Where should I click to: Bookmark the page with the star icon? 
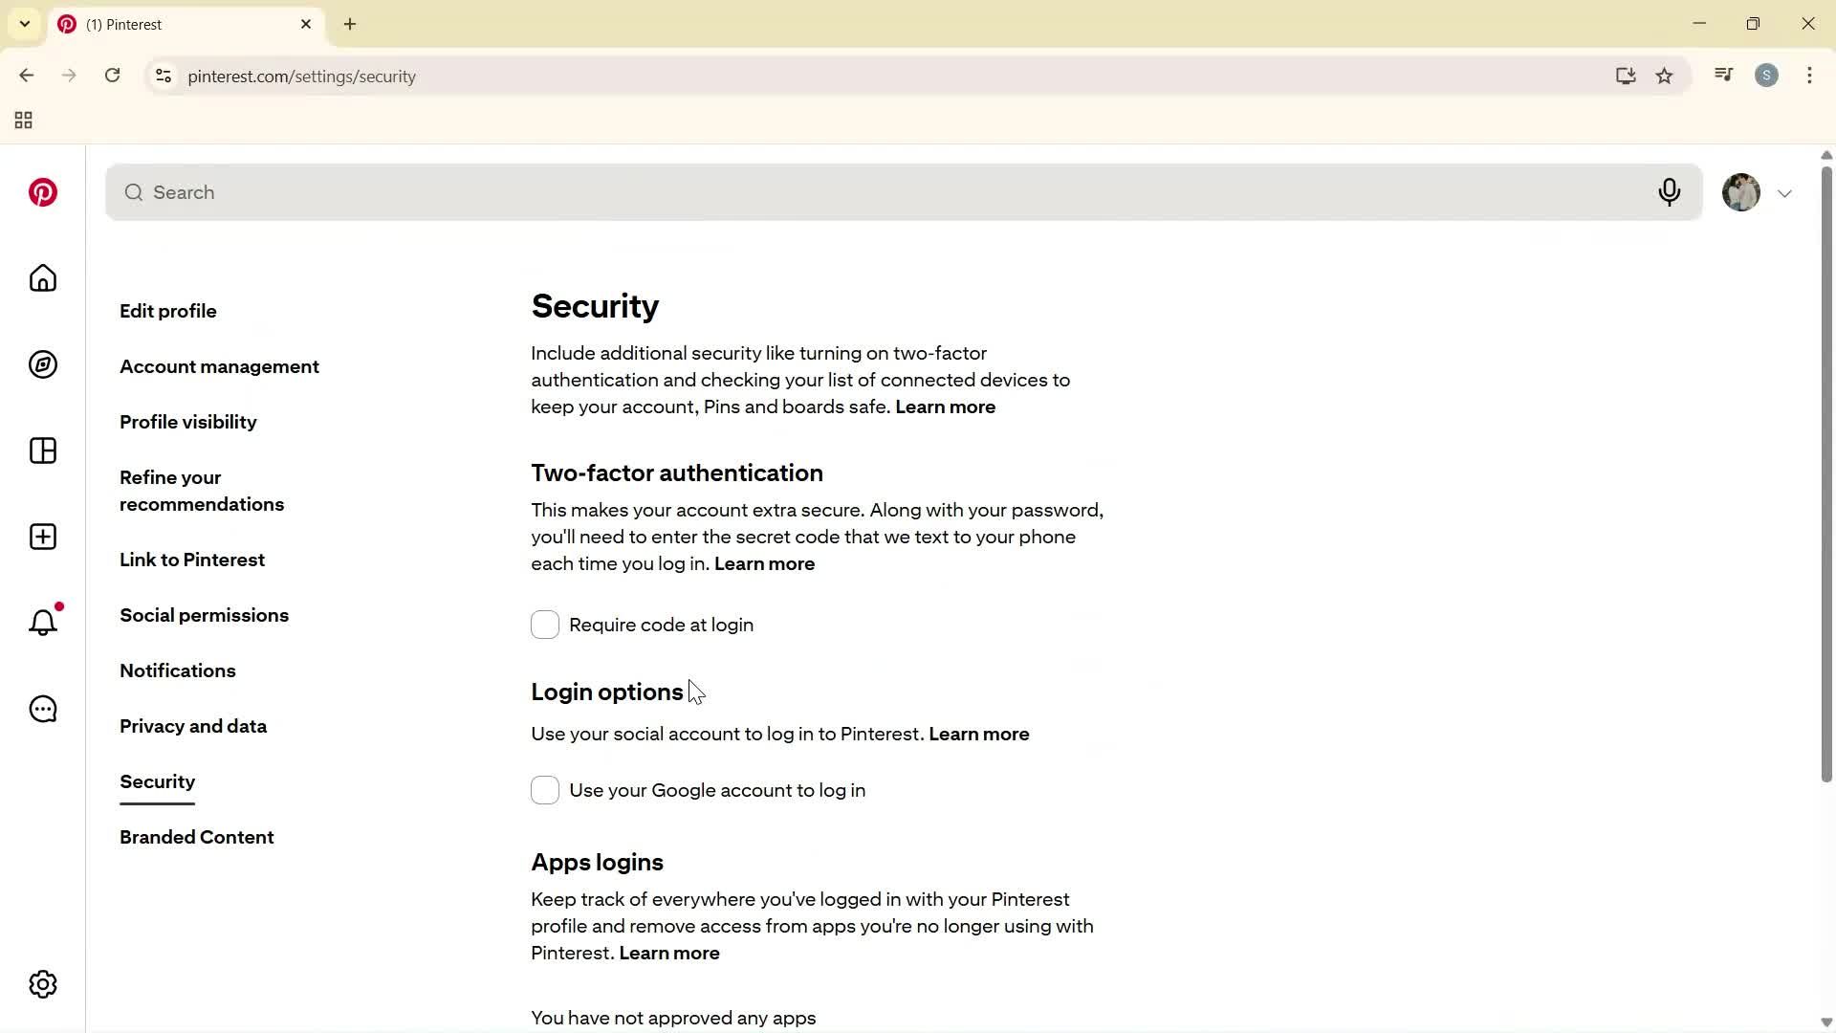1665,76
